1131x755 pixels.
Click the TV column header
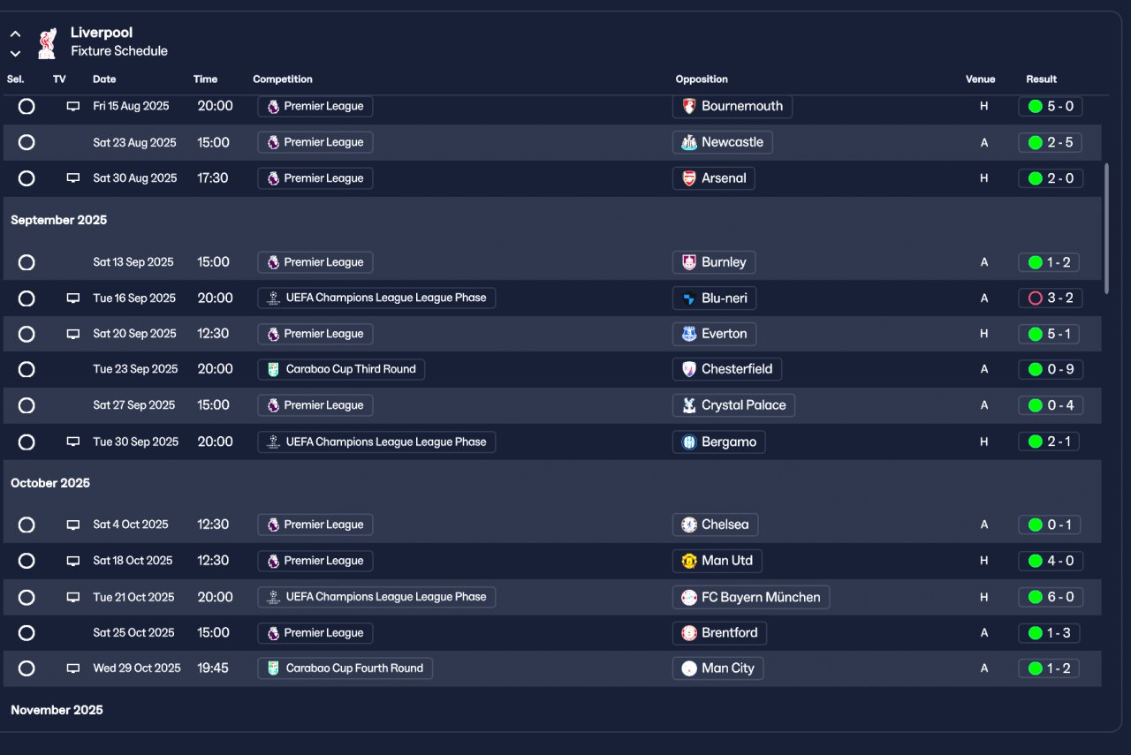(59, 79)
